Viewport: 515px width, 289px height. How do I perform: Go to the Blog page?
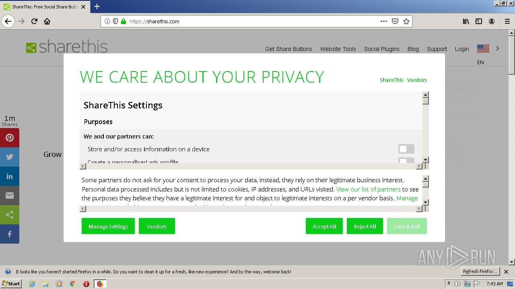[x=413, y=49]
